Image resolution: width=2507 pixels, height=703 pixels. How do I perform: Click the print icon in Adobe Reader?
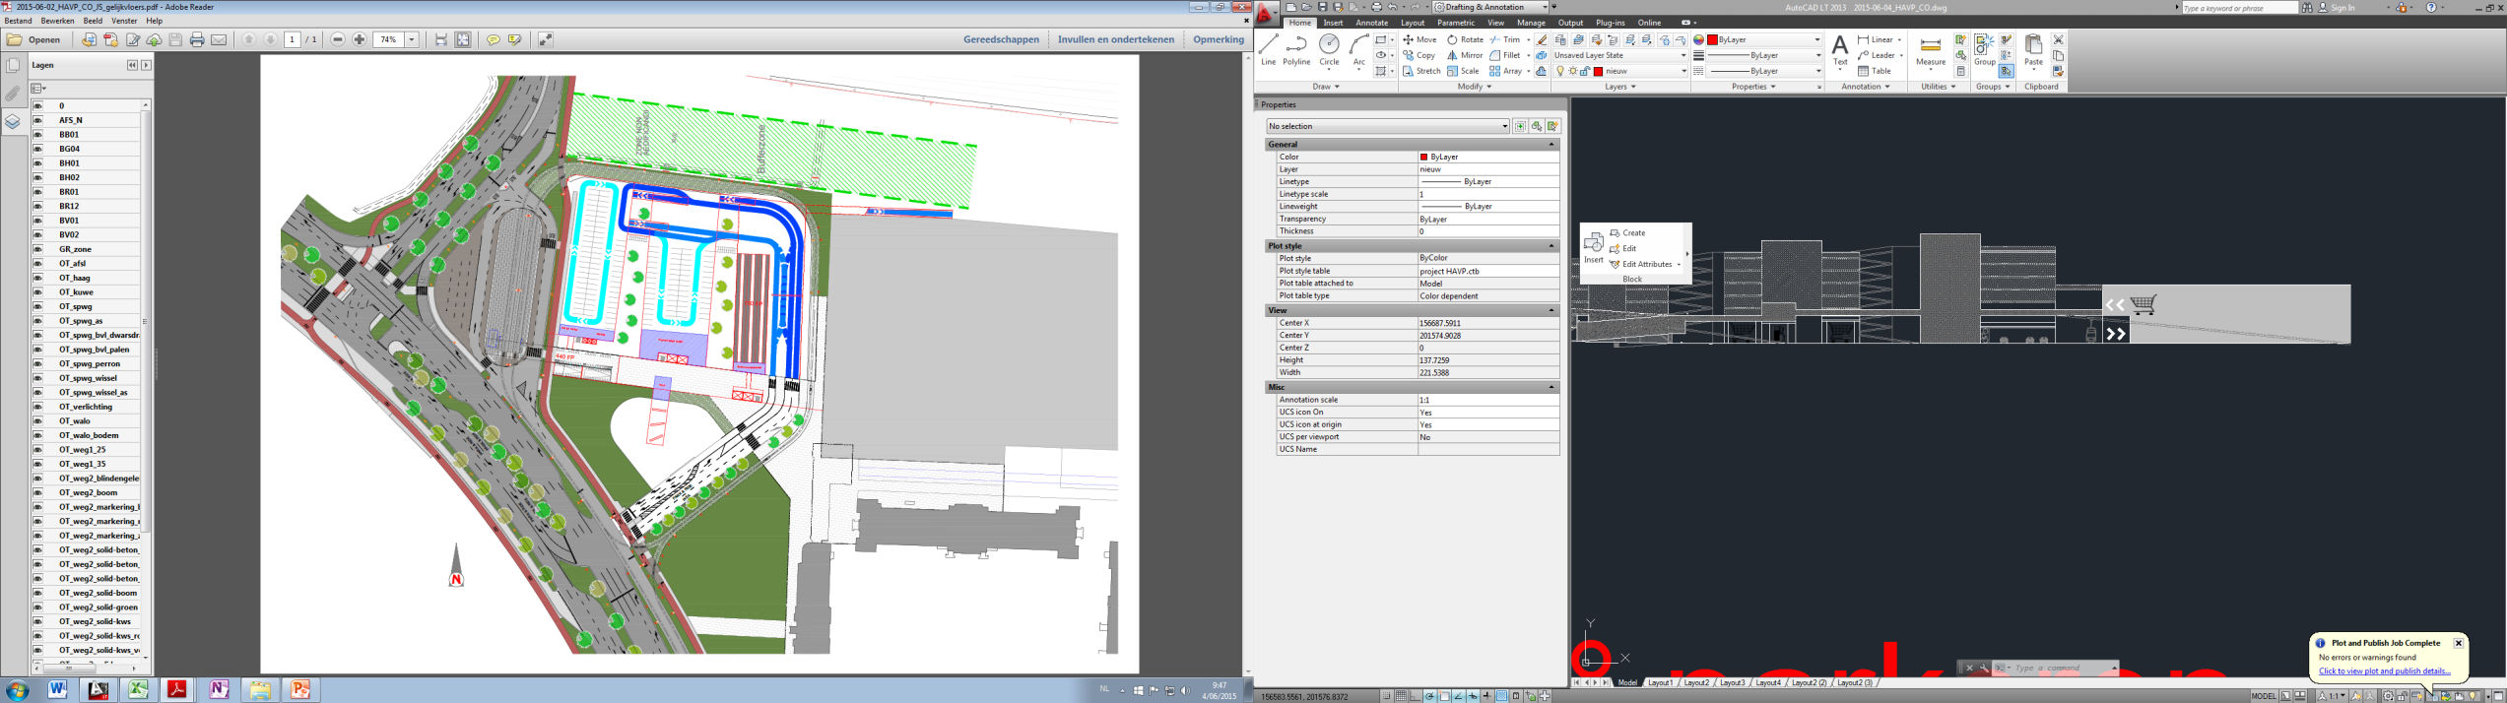[197, 39]
